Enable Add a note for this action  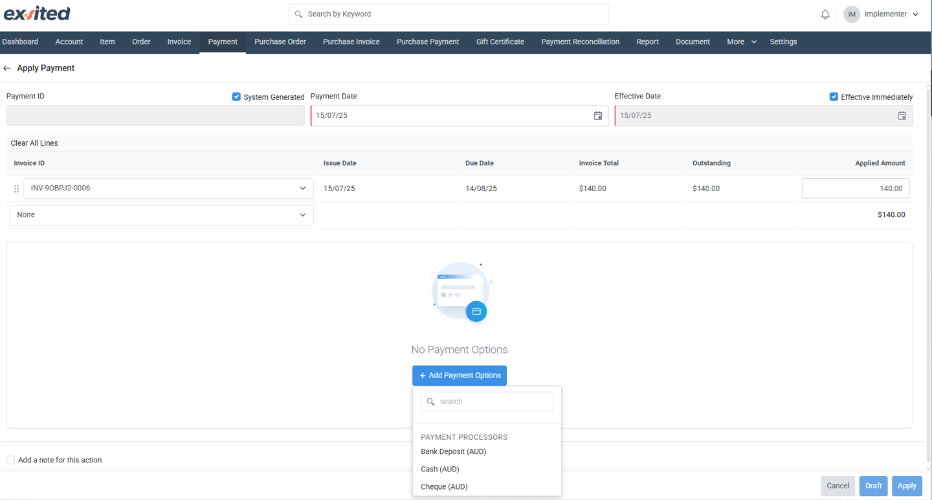(11, 460)
